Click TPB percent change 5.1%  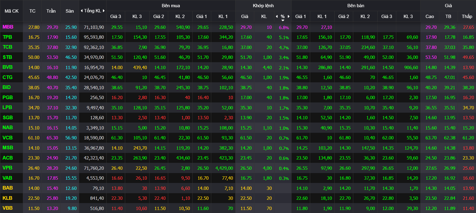point(284,38)
